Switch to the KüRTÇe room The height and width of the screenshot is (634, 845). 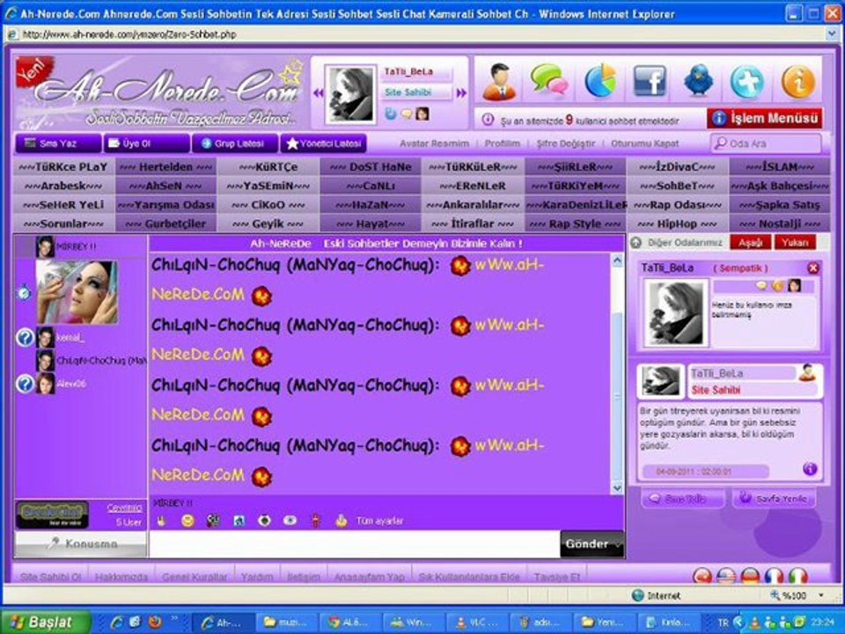268,166
